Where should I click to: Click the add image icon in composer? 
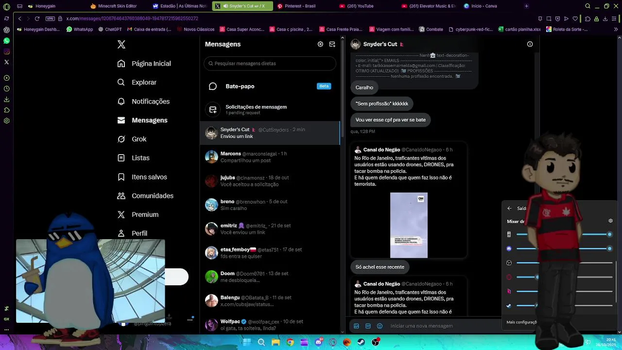tap(356, 326)
